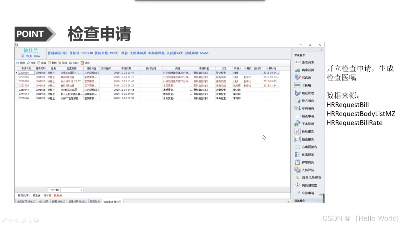Click the 床旁心电图 exam name cell
The height and width of the screenshot is (225, 400).
tap(72, 73)
